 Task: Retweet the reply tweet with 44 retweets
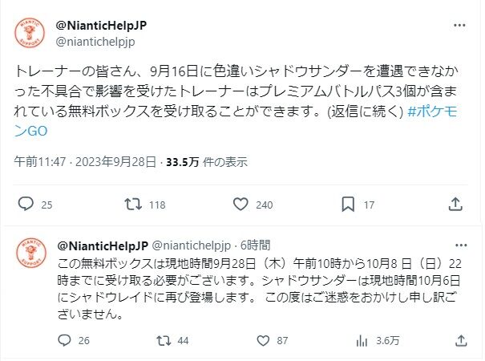164,341
